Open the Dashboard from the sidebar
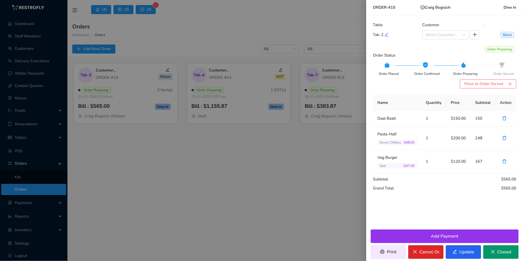This screenshot has width=523, height=261. 24,24
